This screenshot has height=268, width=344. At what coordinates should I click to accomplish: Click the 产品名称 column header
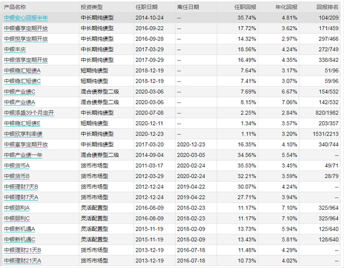click(x=15, y=7)
